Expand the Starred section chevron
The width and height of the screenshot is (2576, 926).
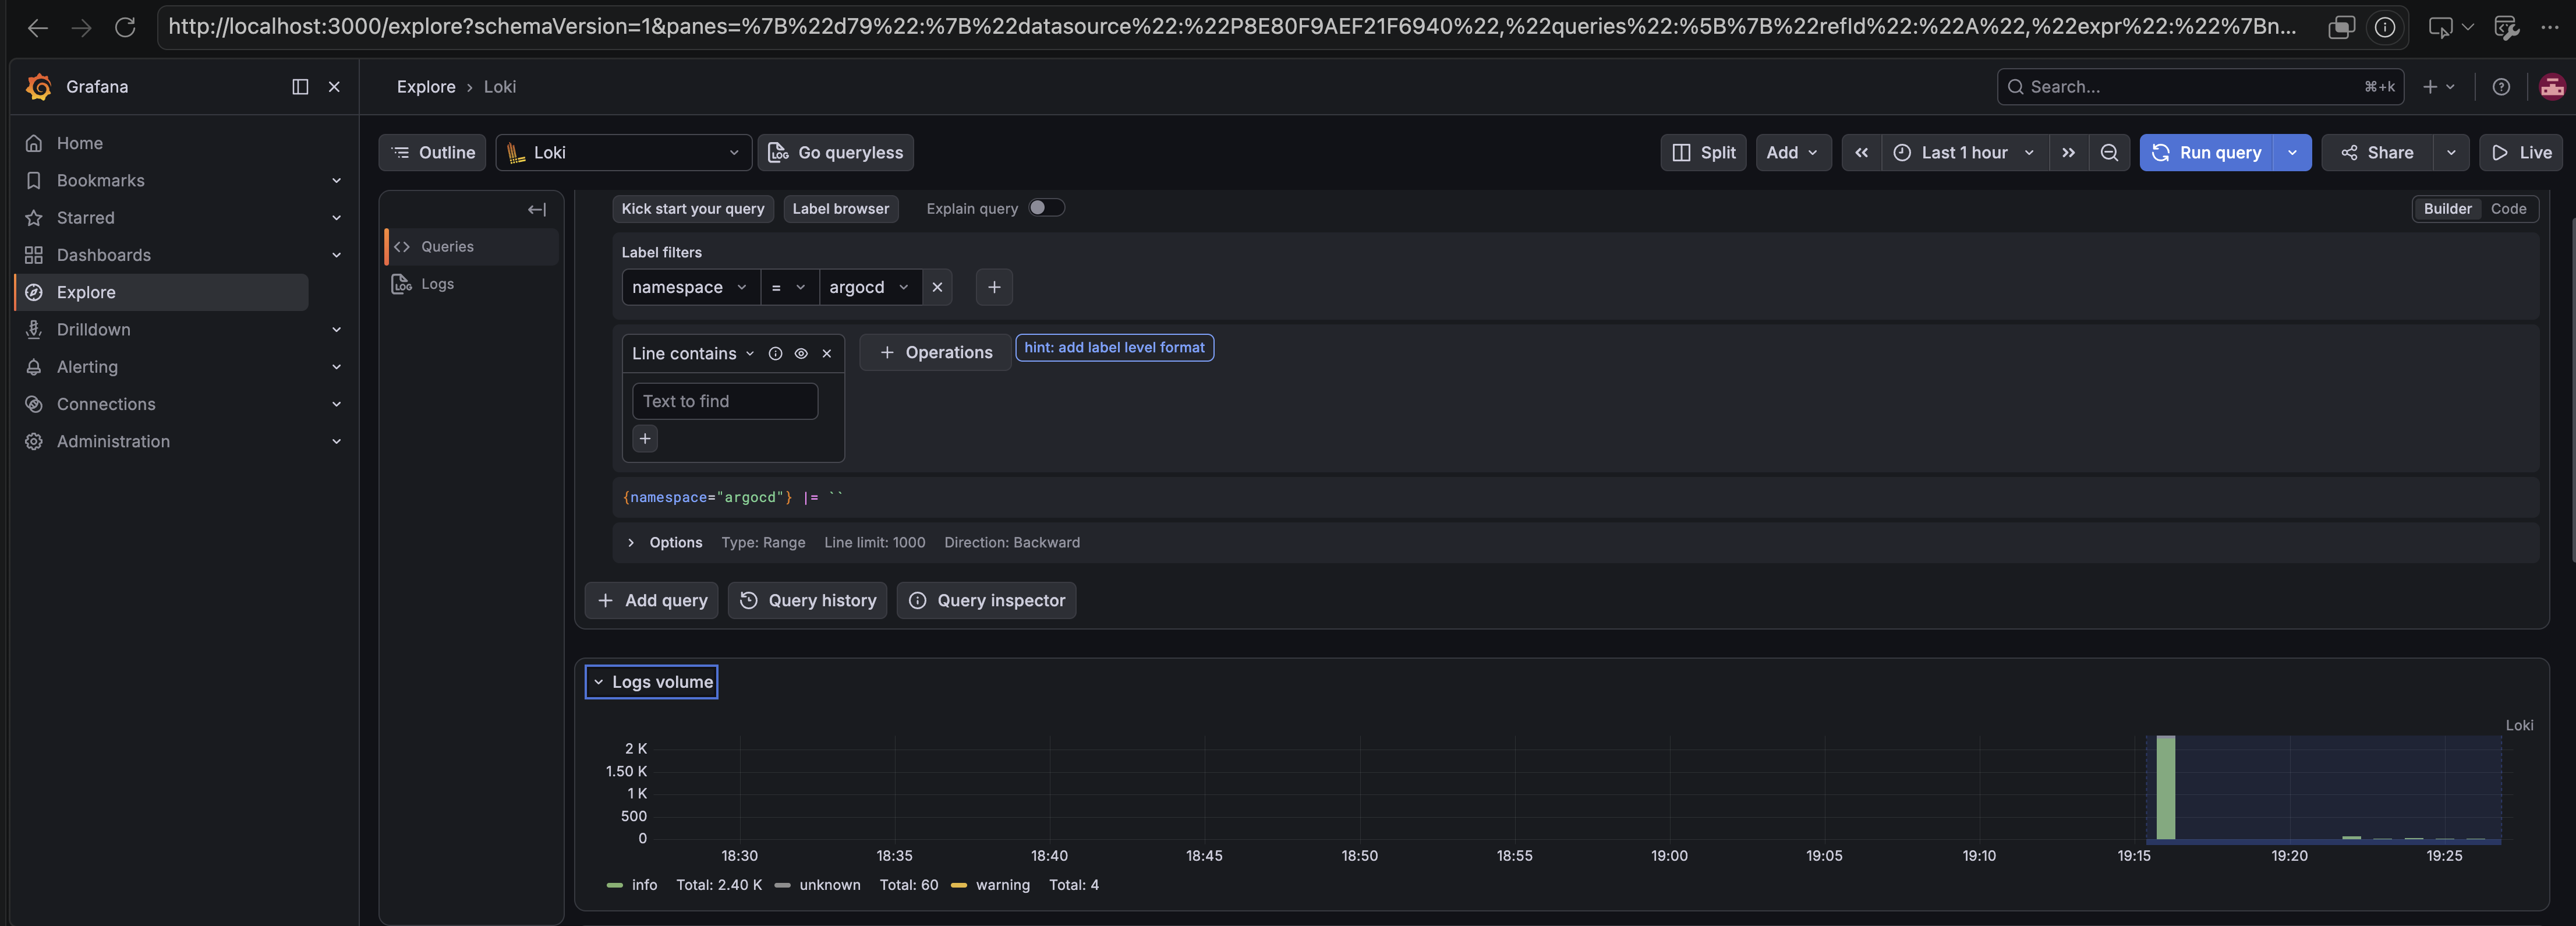[x=336, y=217]
